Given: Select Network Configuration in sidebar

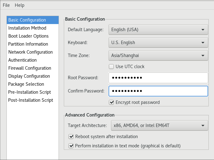Looking at the screenshot, I should tap(31, 52).
